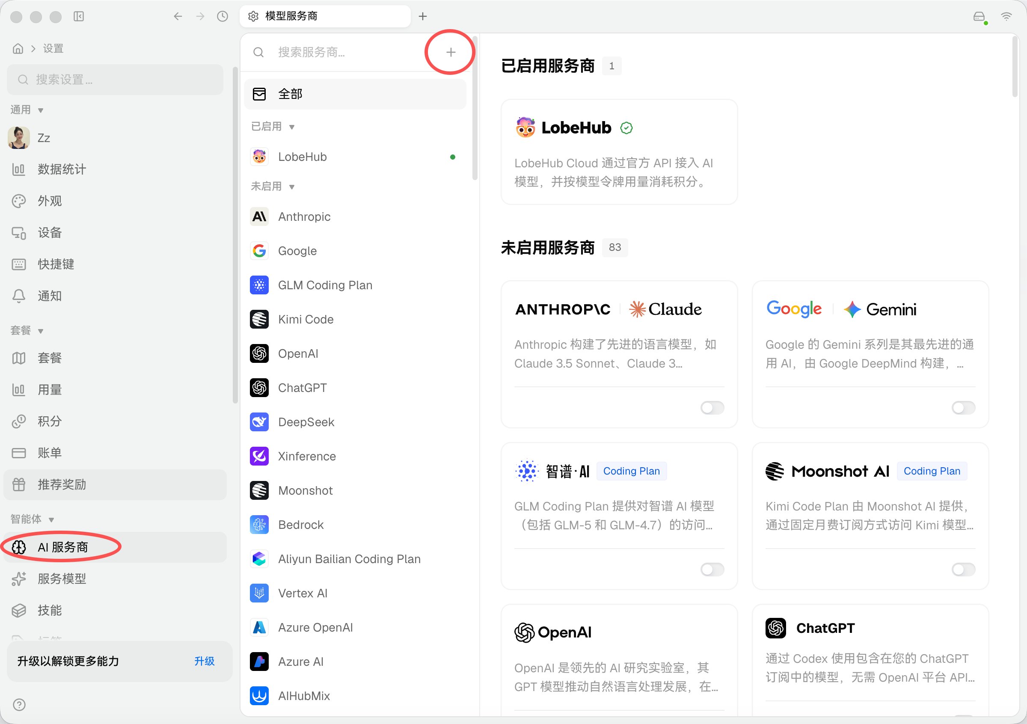
Task: Select Vertex AI provider
Action: pos(355,593)
